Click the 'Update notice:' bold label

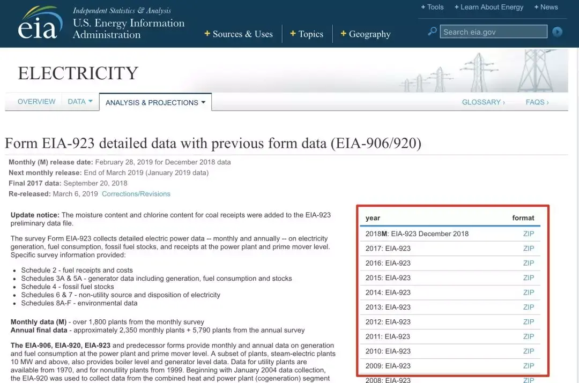point(35,215)
